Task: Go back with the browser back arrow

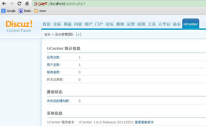Action: (4, 3)
